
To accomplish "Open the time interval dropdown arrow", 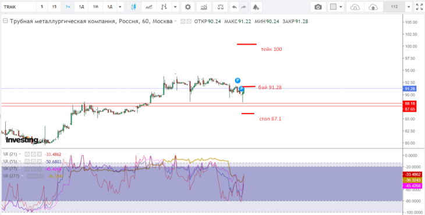I will 120,7.
